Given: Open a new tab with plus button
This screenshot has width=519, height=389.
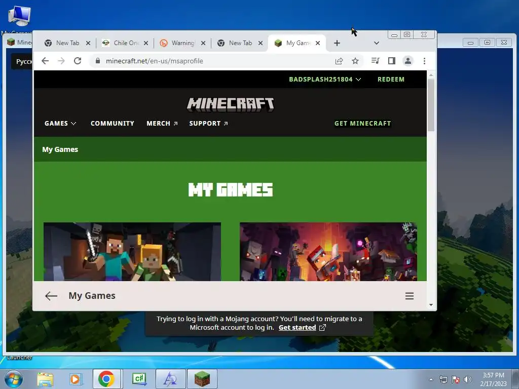Looking at the screenshot, I should (337, 43).
